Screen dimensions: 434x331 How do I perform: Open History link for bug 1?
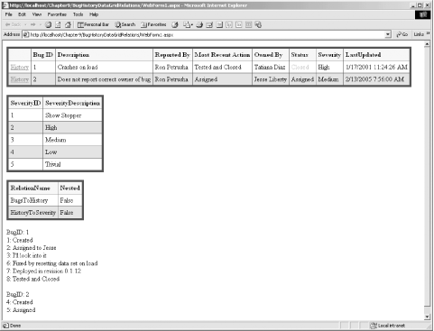coord(20,67)
